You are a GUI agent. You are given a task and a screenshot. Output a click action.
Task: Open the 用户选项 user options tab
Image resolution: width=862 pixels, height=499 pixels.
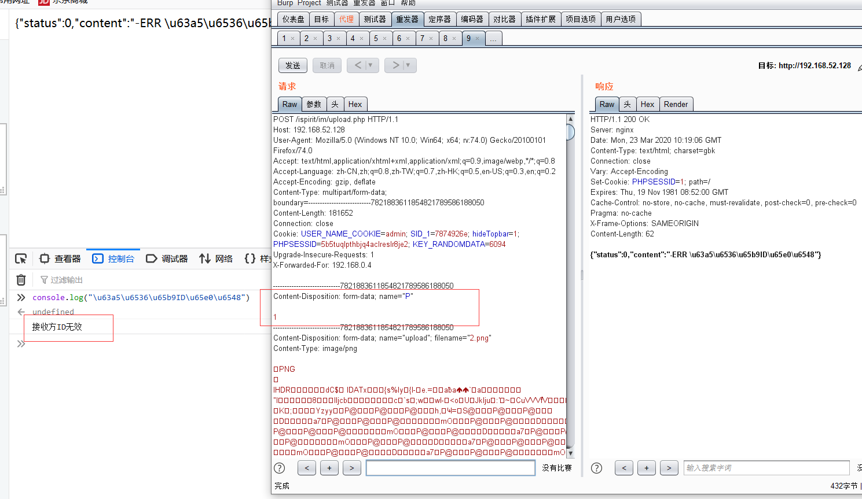point(621,19)
